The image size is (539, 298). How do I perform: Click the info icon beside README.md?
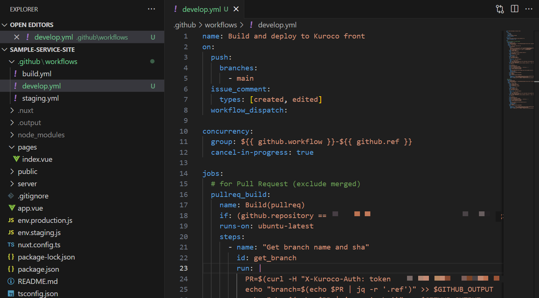pyautogui.click(x=11, y=281)
